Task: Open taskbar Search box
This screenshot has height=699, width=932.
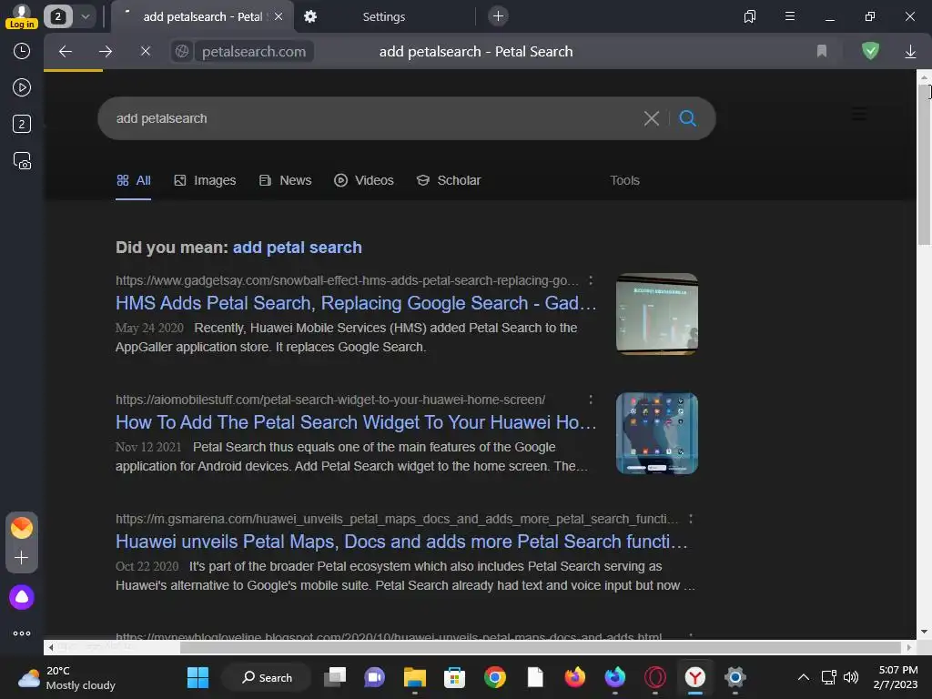Action: (267, 677)
